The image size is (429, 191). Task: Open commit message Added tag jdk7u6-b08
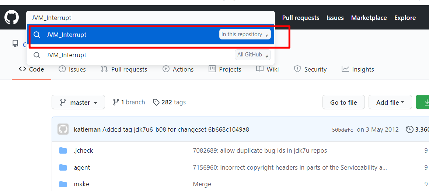click(x=176, y=129)
